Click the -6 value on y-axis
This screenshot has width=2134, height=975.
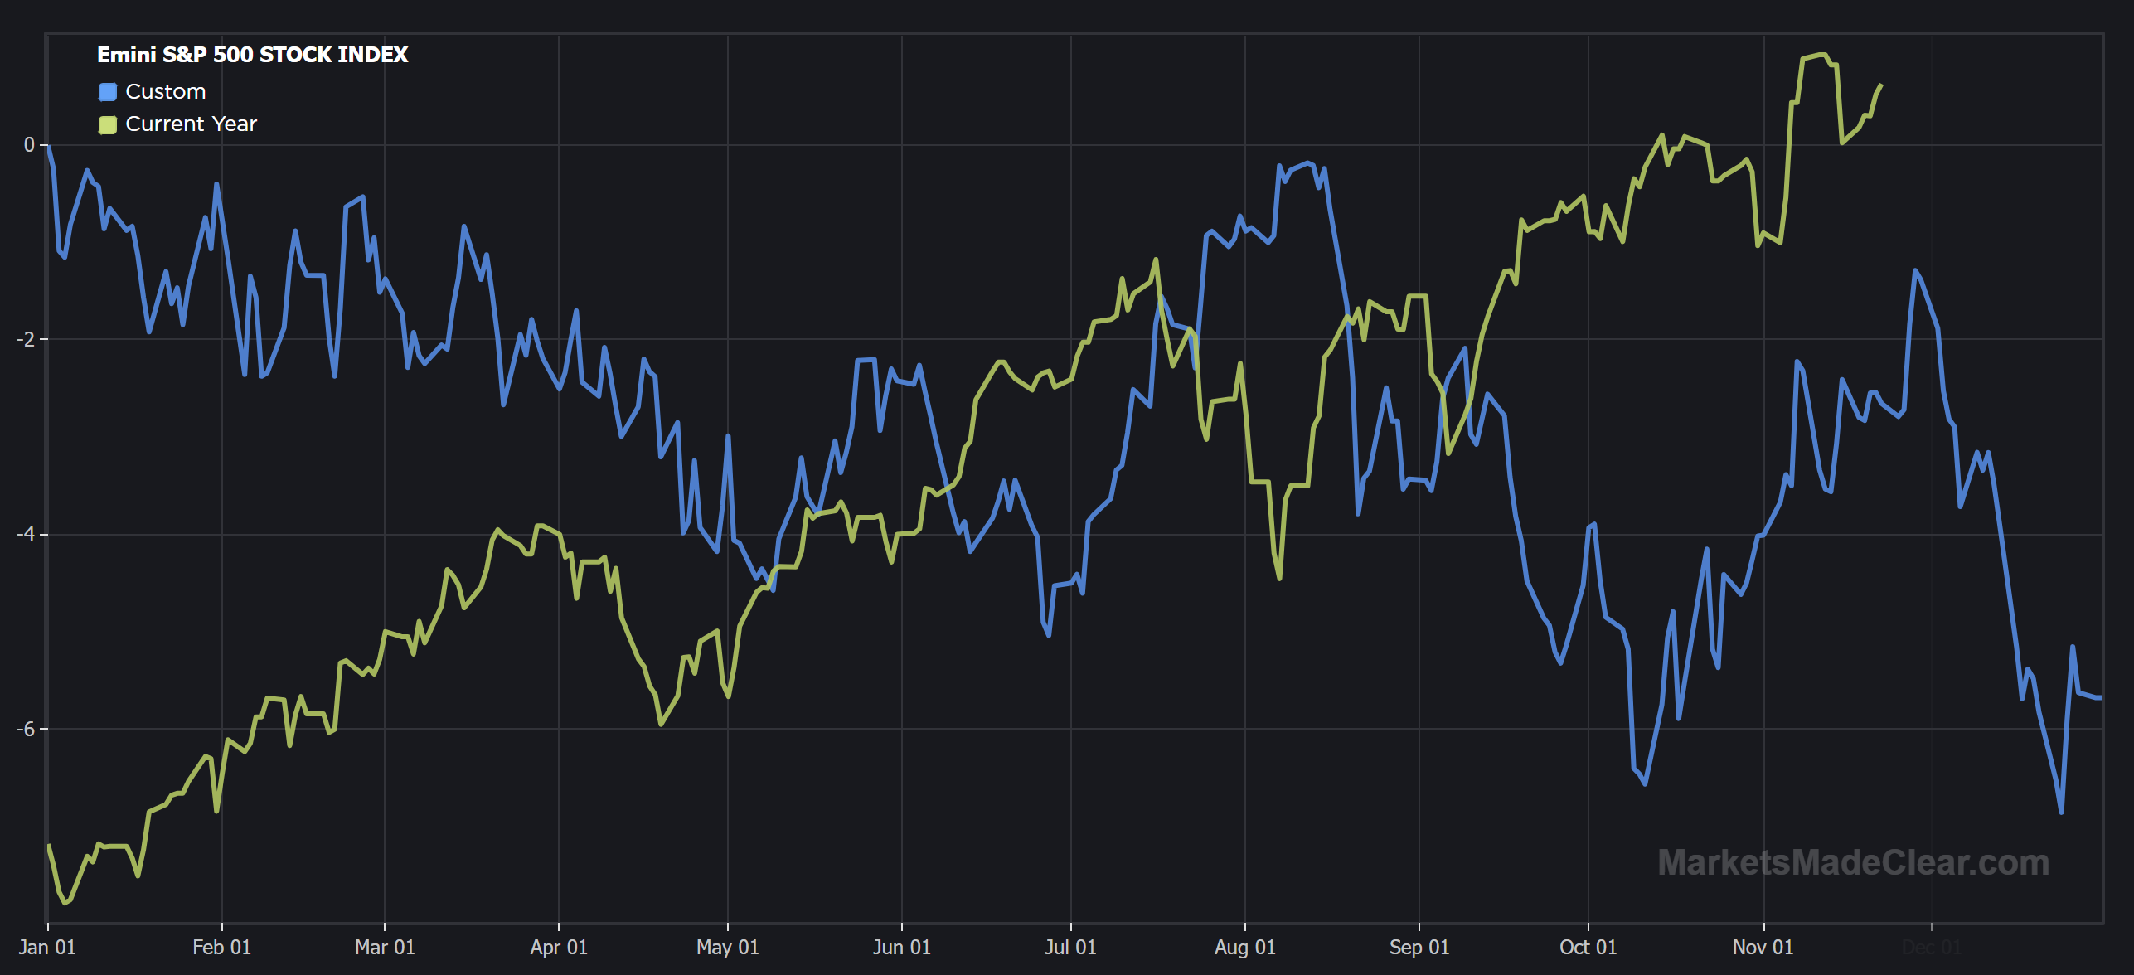[27, 729]
